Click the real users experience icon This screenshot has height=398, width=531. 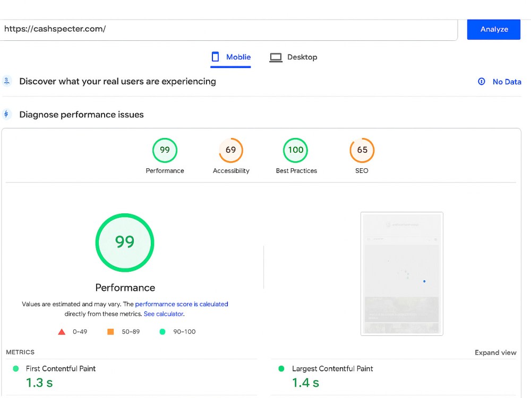[x=6, y=81]
